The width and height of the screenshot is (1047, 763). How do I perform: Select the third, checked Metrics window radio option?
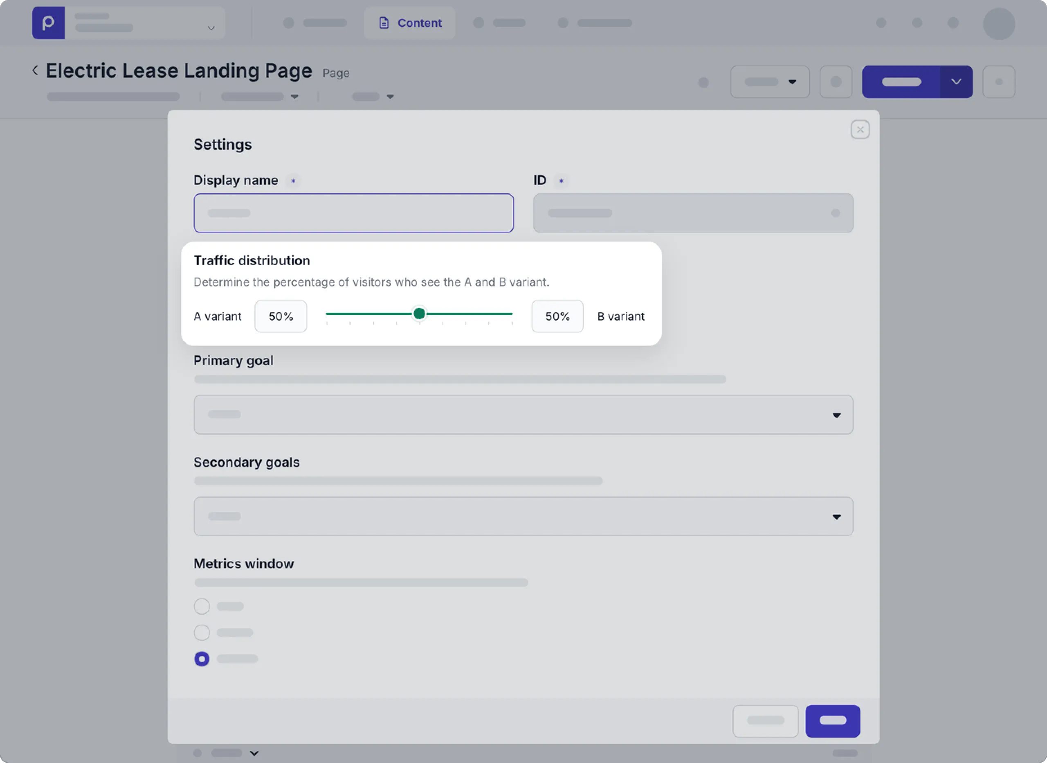(202, 659)
